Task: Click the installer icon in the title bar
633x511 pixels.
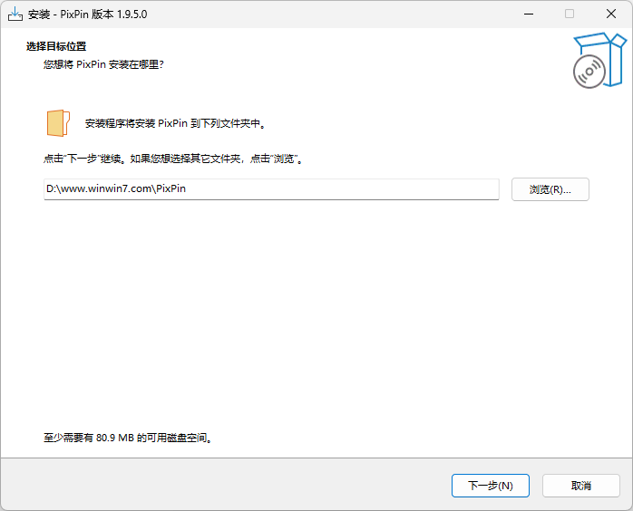Action: 15,14
